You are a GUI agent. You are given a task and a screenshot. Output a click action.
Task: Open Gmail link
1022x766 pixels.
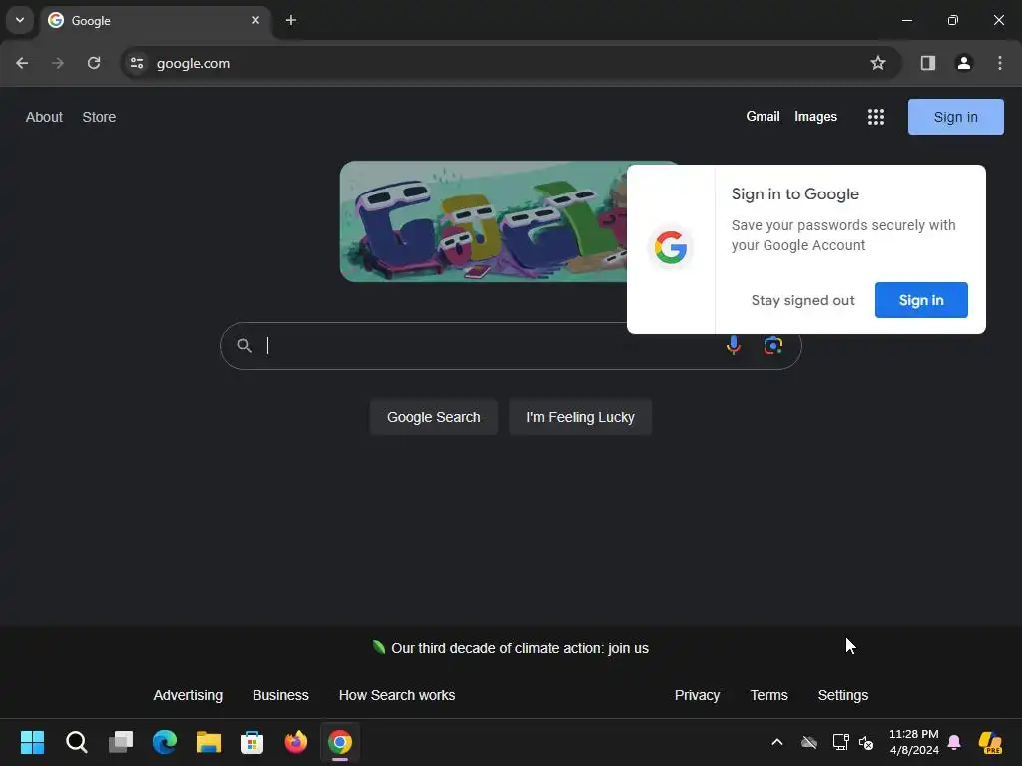(763, 116)
